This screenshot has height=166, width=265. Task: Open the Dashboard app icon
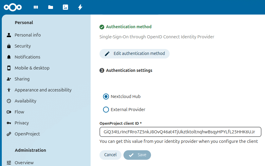pos(36,7)
